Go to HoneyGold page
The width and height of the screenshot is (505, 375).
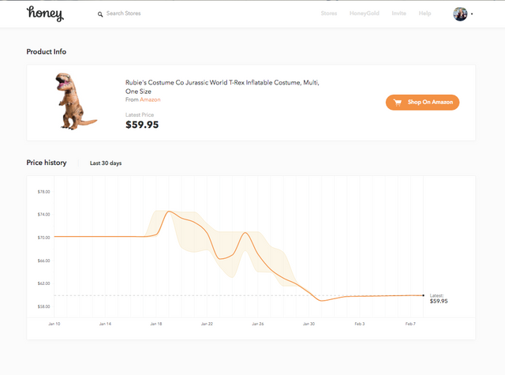364,14
